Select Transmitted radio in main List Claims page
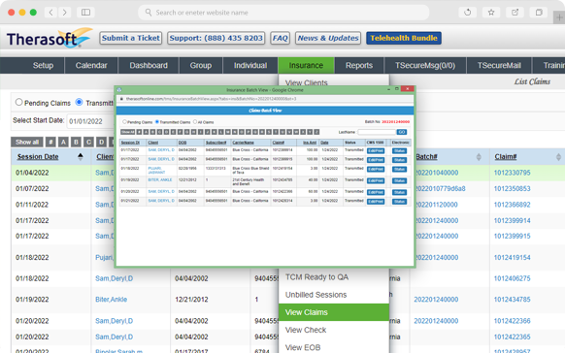 [x=79, y=102]
